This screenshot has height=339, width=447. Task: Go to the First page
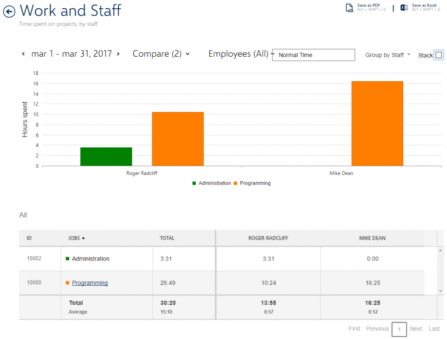pos(354,329)
